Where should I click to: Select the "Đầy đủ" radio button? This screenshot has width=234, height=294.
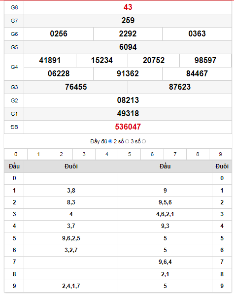[110, 141]
